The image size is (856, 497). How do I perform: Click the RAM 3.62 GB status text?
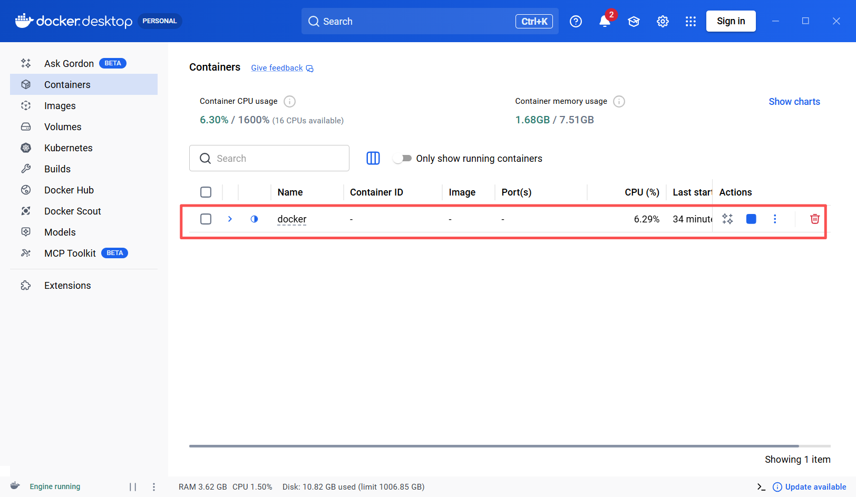click(x=203, y=487)
